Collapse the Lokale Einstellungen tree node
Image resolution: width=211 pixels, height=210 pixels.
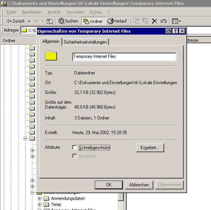click(32, 192)
